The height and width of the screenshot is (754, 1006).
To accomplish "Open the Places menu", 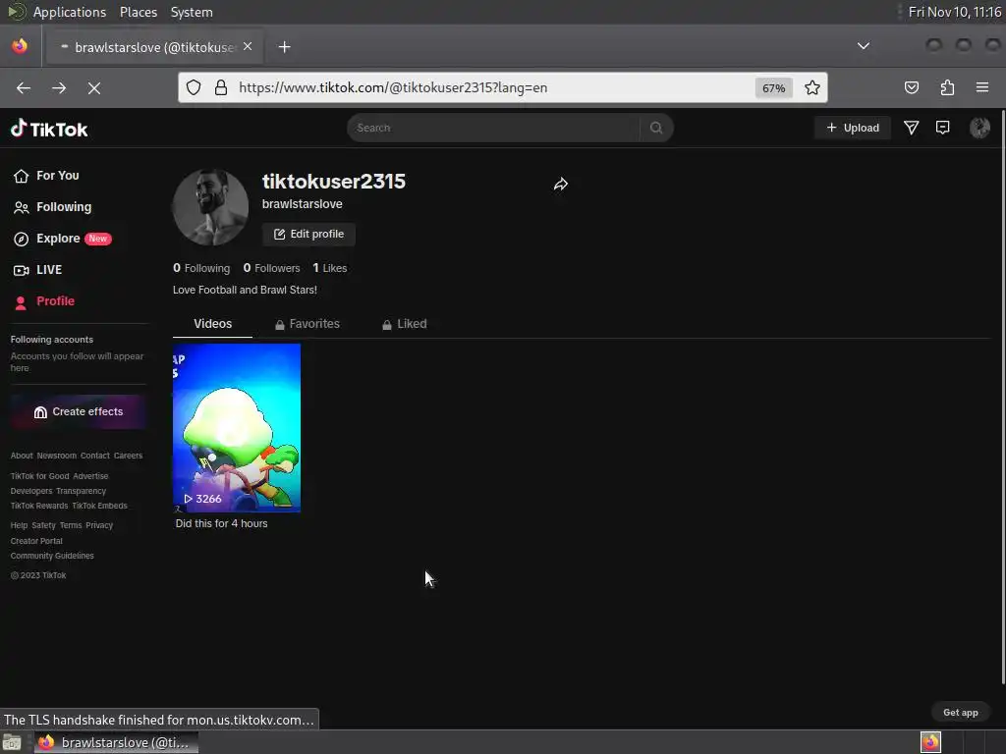I will pyautogui.click(x=138, y=12).
